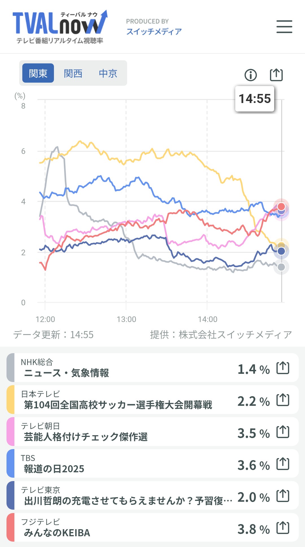Click the chart info icon
The width and height of the screenshot is (305, 547).
250,75
